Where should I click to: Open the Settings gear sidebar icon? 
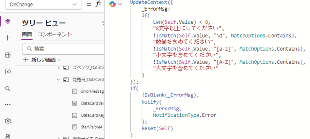tap(7, 121)
